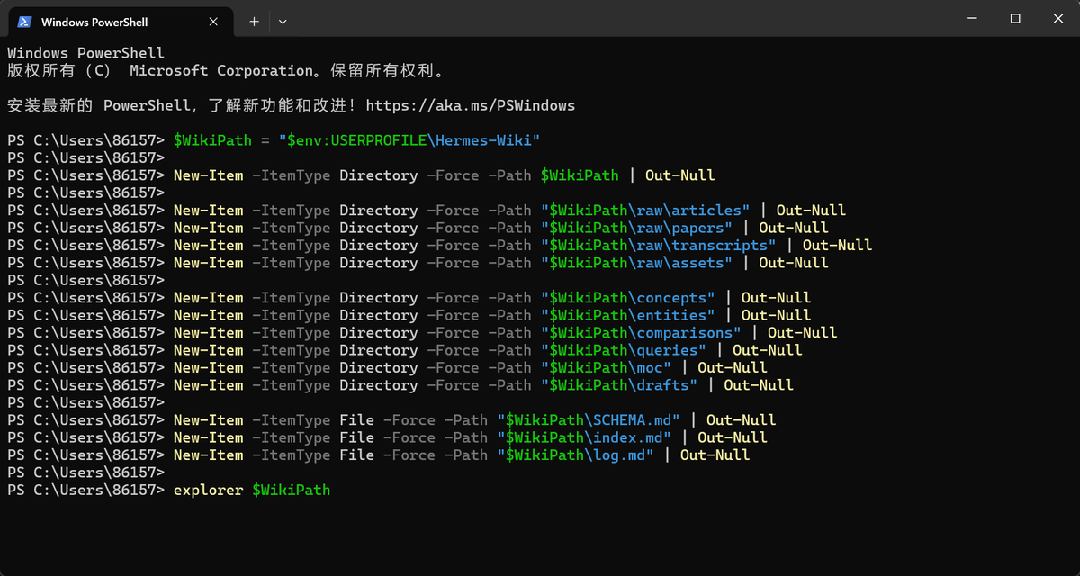Open a new tab with plus icon
This screenshot has height=576, width=1080.
[254, 21]
